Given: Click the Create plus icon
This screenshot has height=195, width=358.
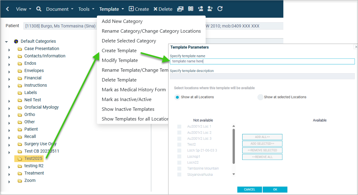Looking at the screenshot, I should pos(131,9).
